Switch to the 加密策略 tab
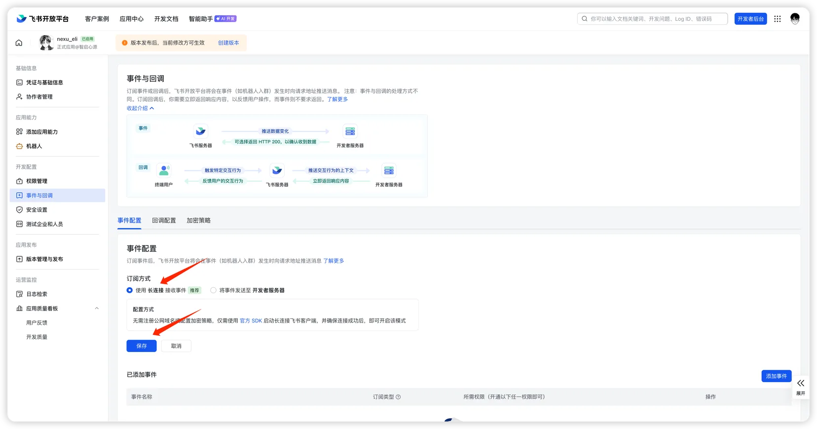817x429 pixels. [198, 221]
